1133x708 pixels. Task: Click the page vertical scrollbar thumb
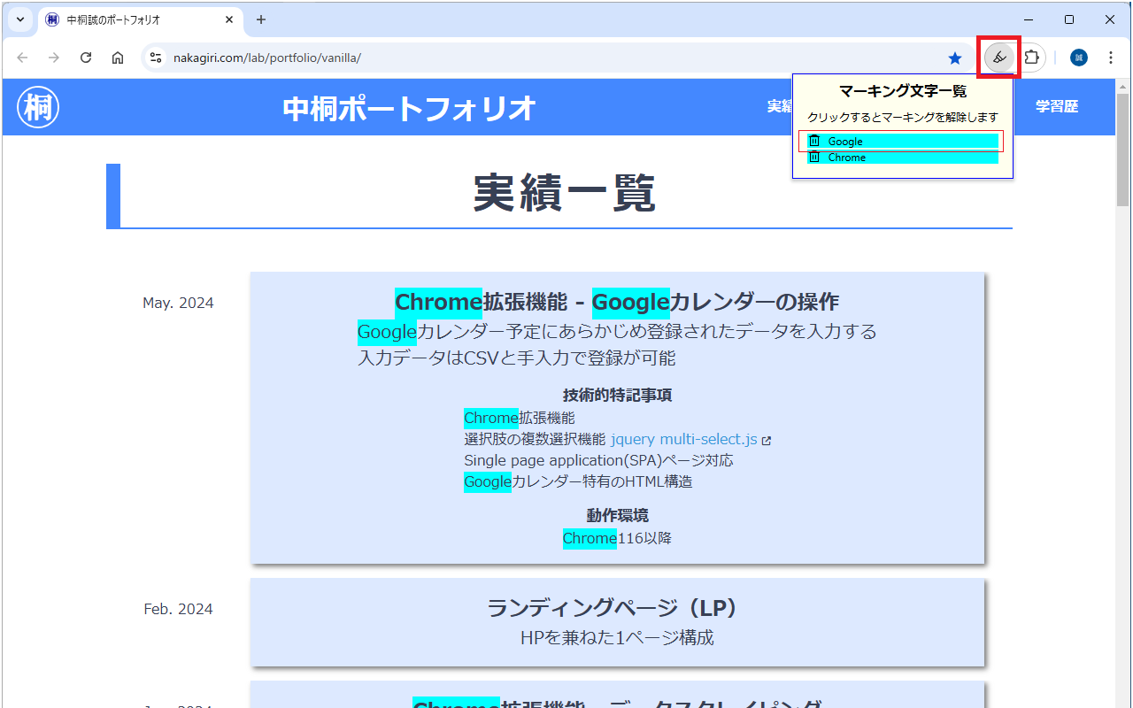[x=1123, y=150]
